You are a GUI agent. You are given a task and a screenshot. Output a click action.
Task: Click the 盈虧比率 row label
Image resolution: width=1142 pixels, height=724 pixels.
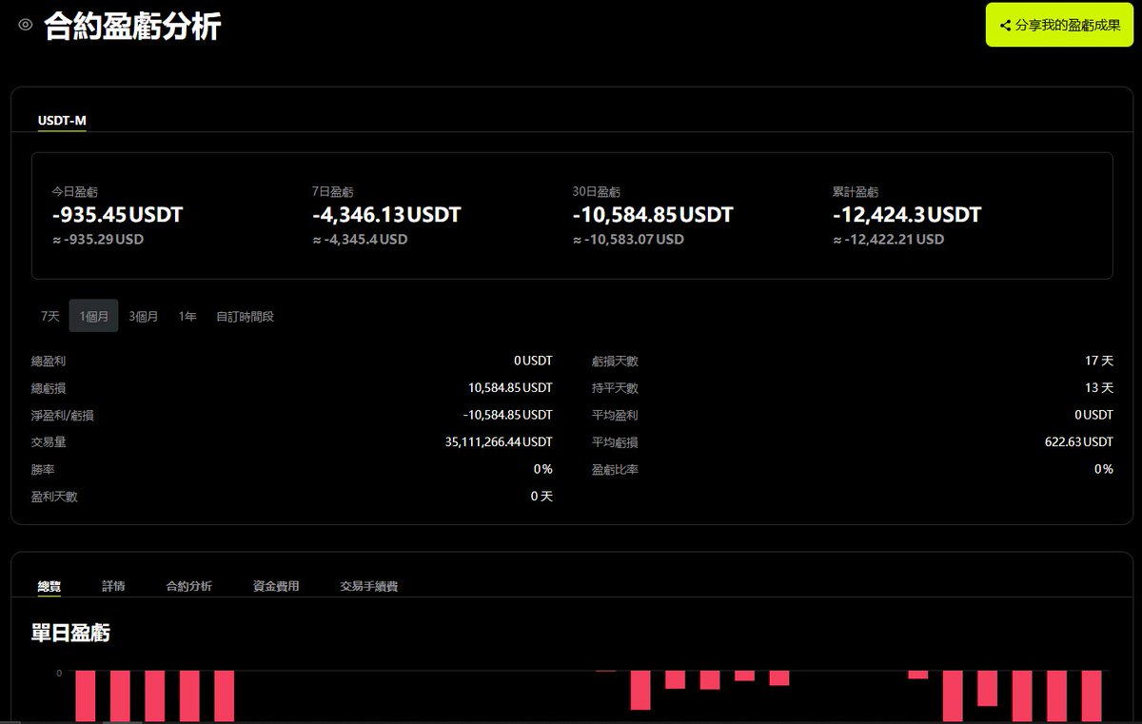(615, 469)
